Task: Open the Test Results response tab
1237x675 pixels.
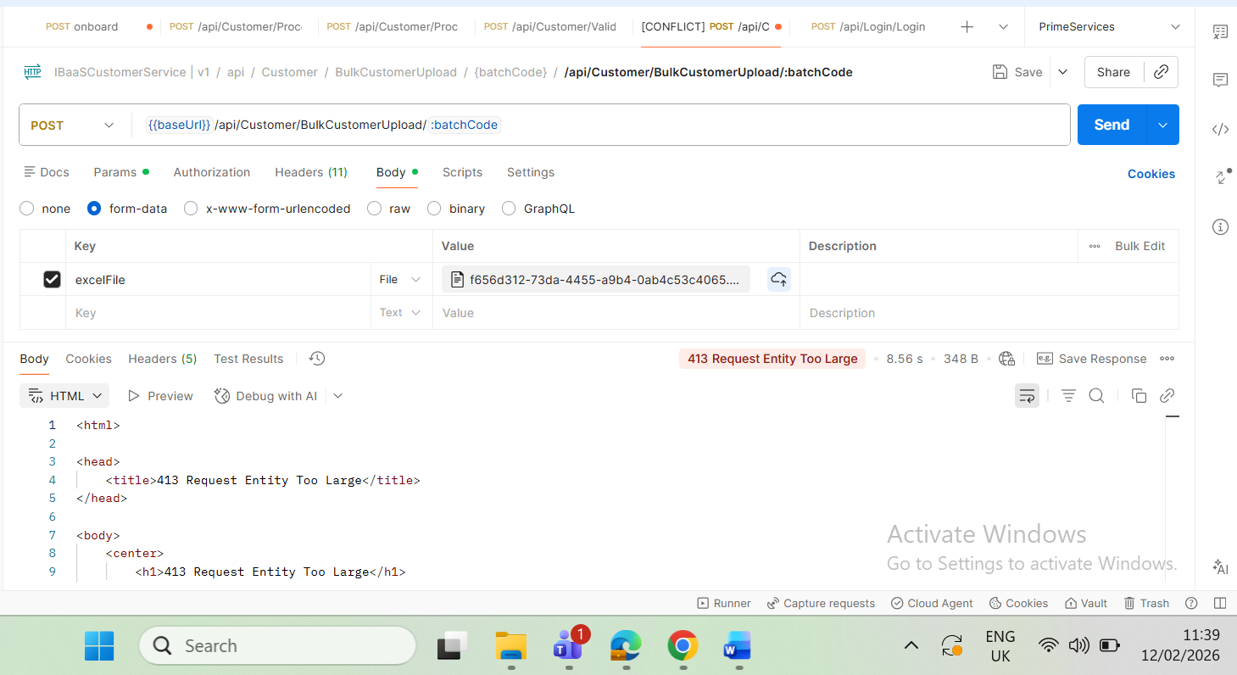Action: 248,359
